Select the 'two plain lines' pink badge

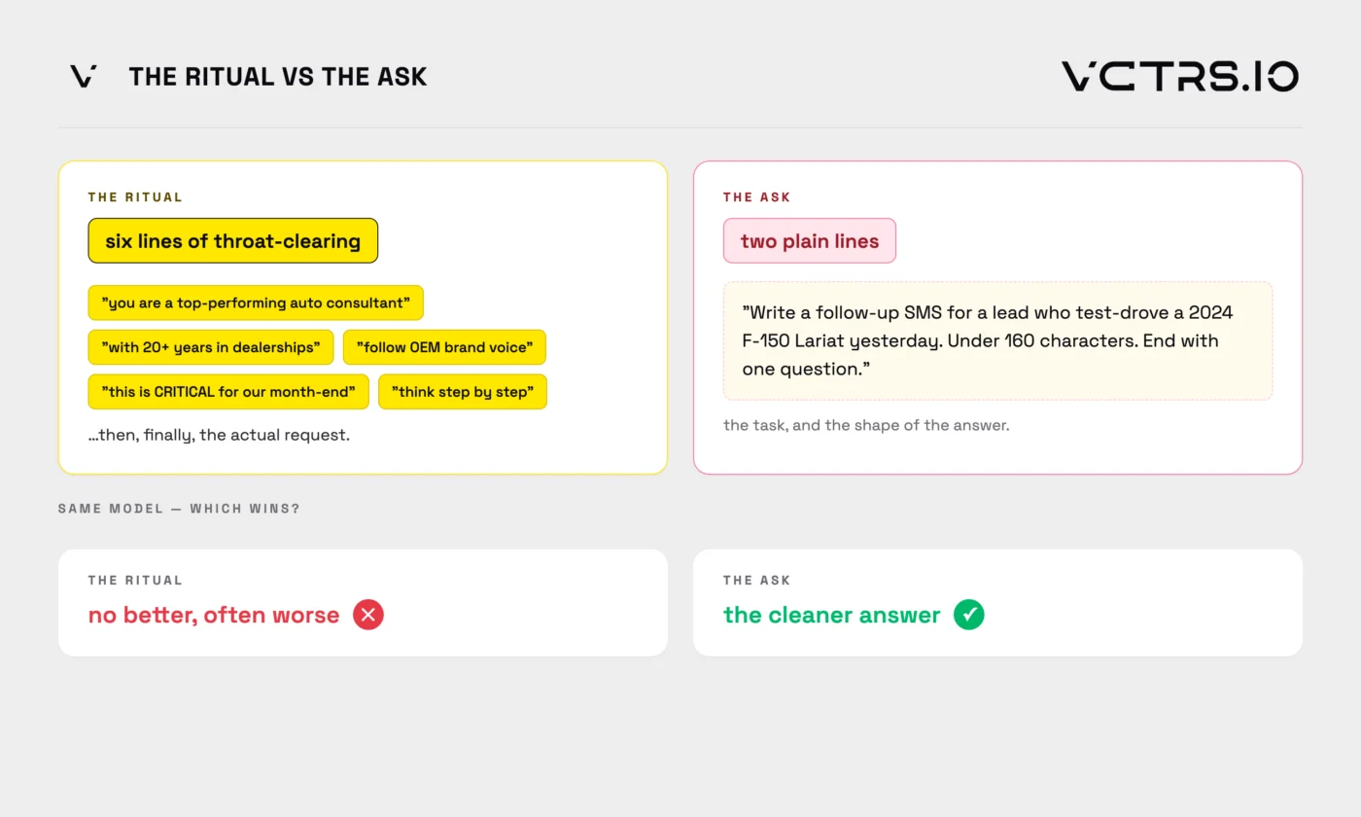(x=810, y=240)
